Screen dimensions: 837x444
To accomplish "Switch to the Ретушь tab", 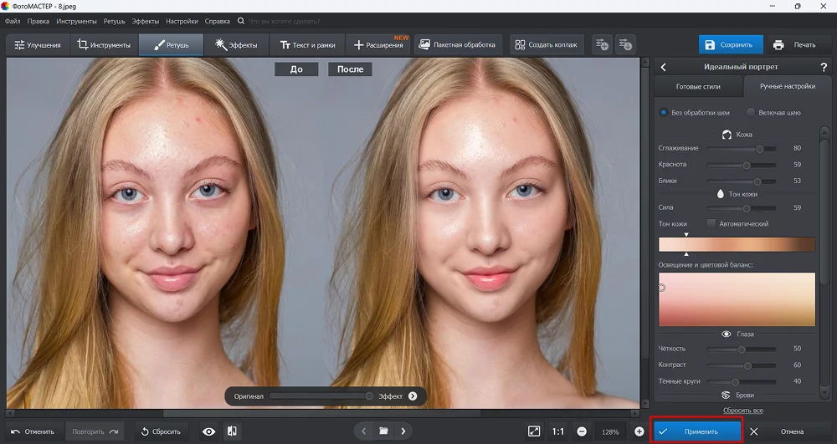I will click(x=172, y=45).
